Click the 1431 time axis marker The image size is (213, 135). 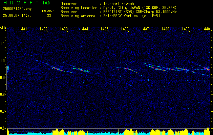[x=23, y=29]
